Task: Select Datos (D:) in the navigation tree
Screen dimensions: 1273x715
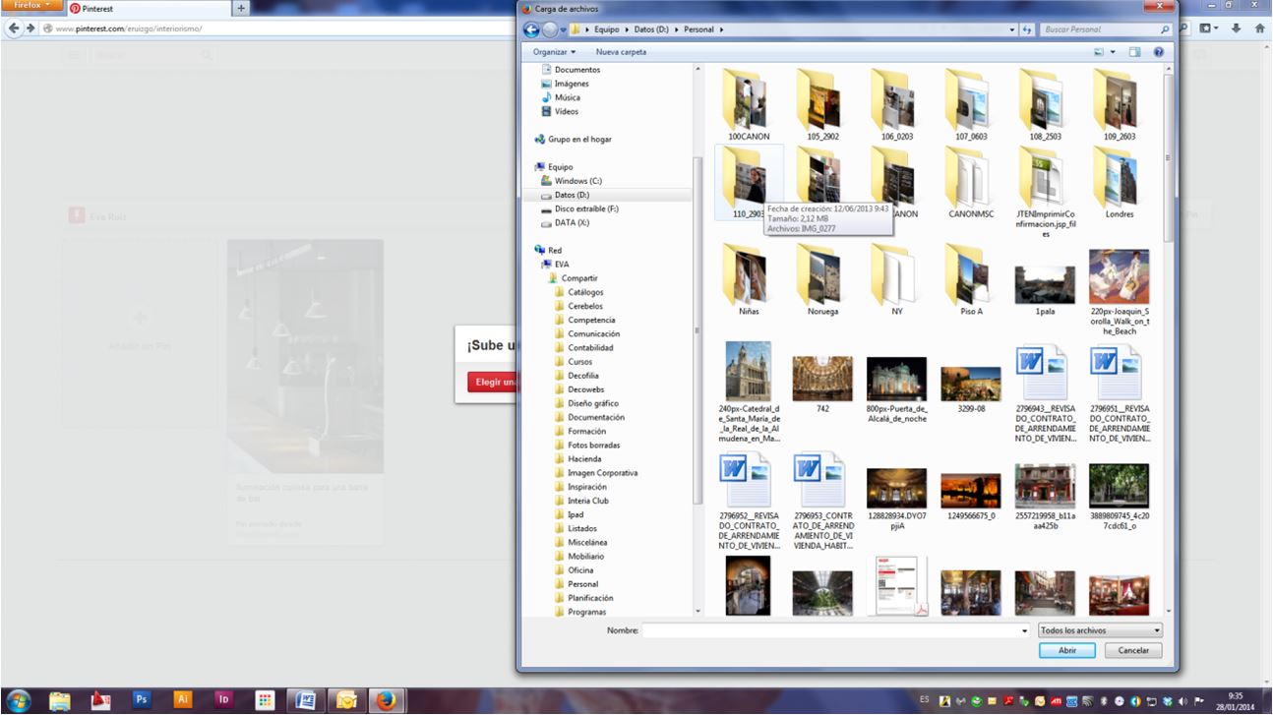Action: pos(571,195)
